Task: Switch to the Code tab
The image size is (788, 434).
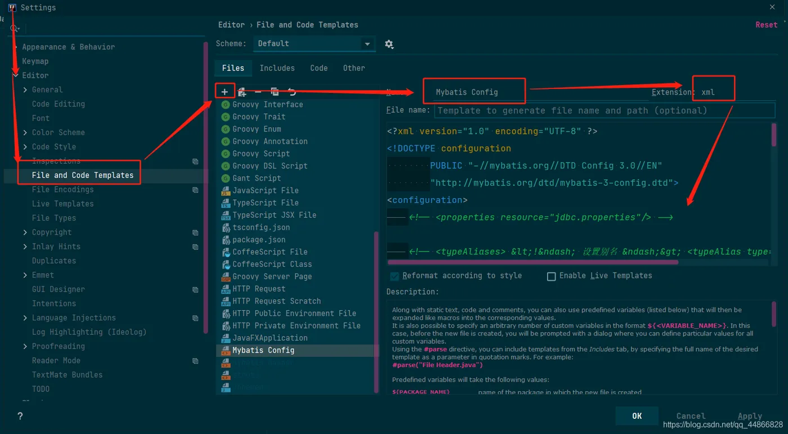Action: (x=319, y=68)
